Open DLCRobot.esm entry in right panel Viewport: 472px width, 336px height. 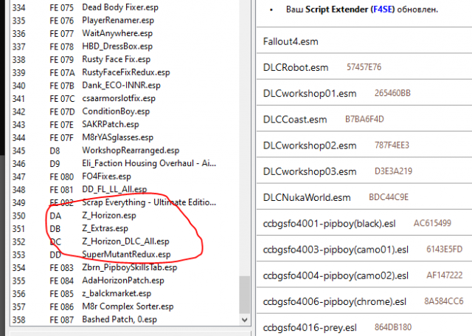pyautogui.click(x=296, y=67)
